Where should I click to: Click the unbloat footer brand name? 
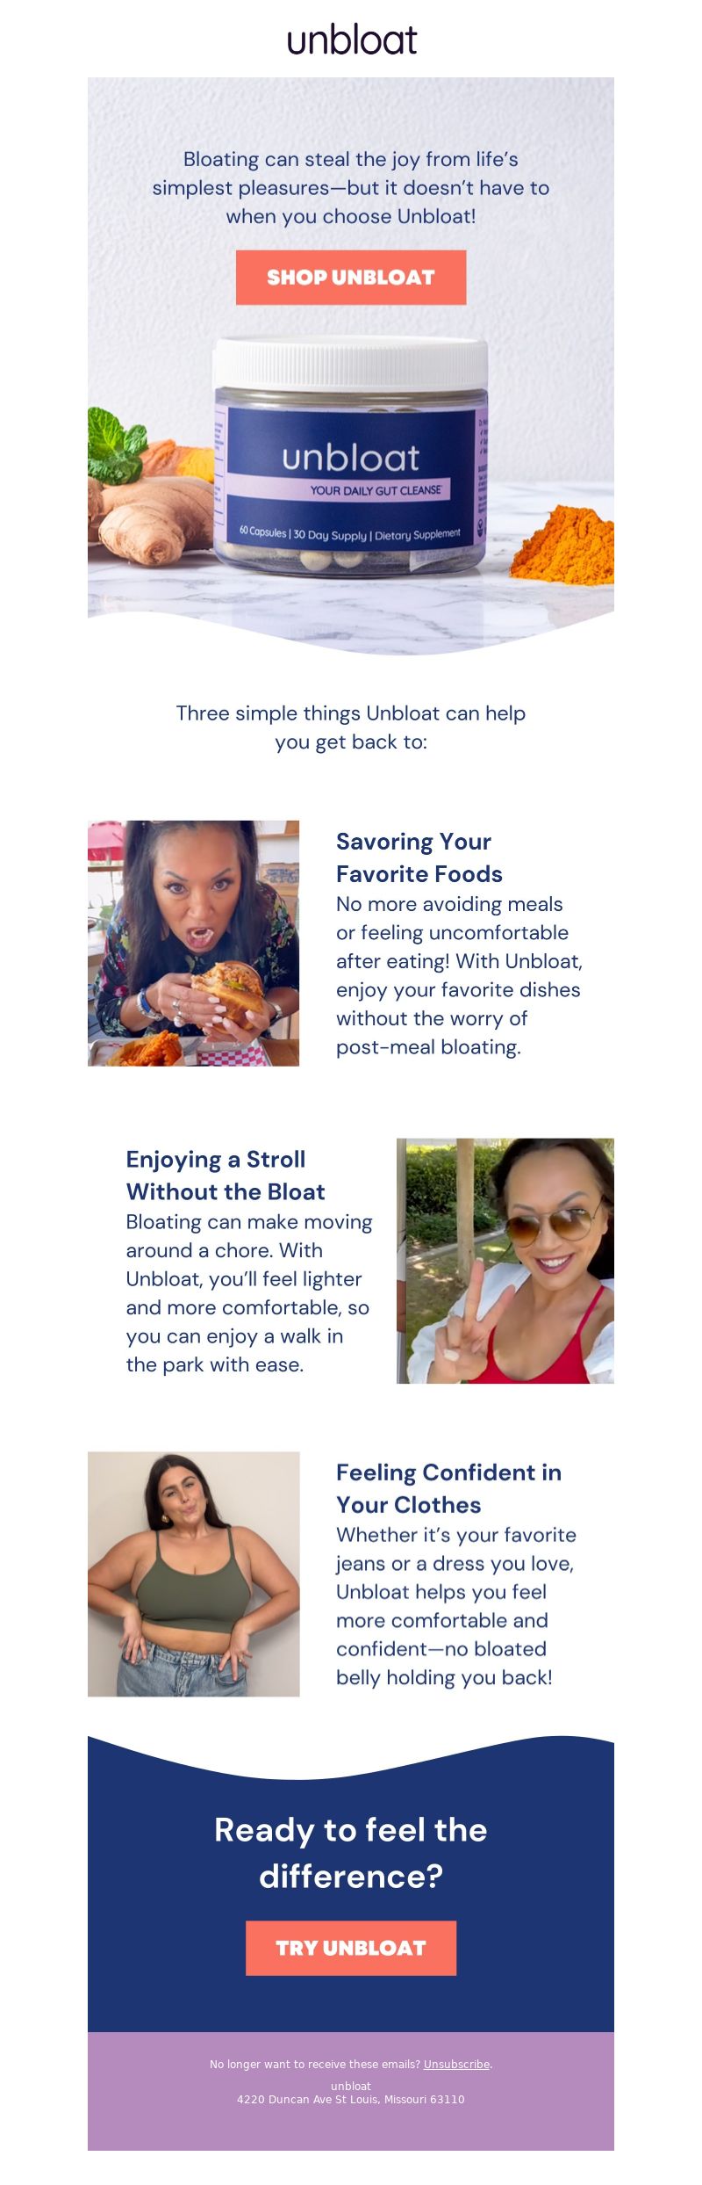pos(351,2086)
